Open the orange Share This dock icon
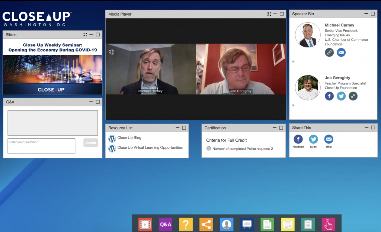This screenshot has width=381, height=232. [x=206, y=224]
